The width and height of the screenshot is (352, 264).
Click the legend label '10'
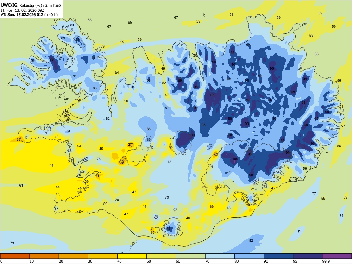pyautogui.click(x=32, y=261)
